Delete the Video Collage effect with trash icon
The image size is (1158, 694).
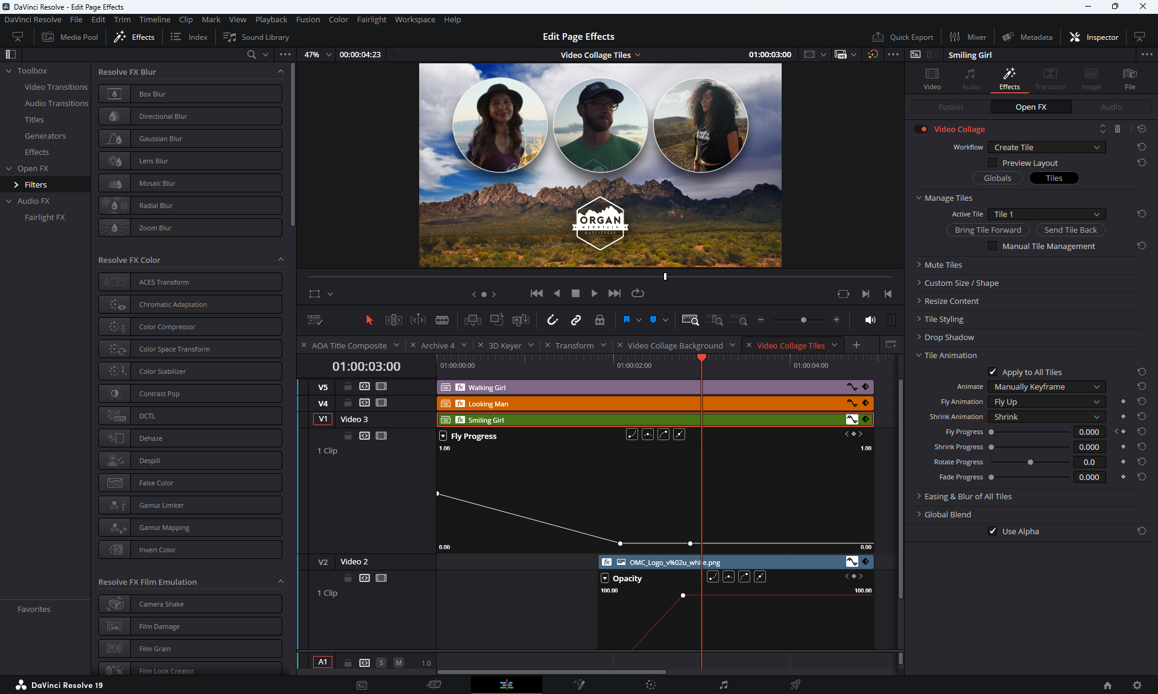1118,129
